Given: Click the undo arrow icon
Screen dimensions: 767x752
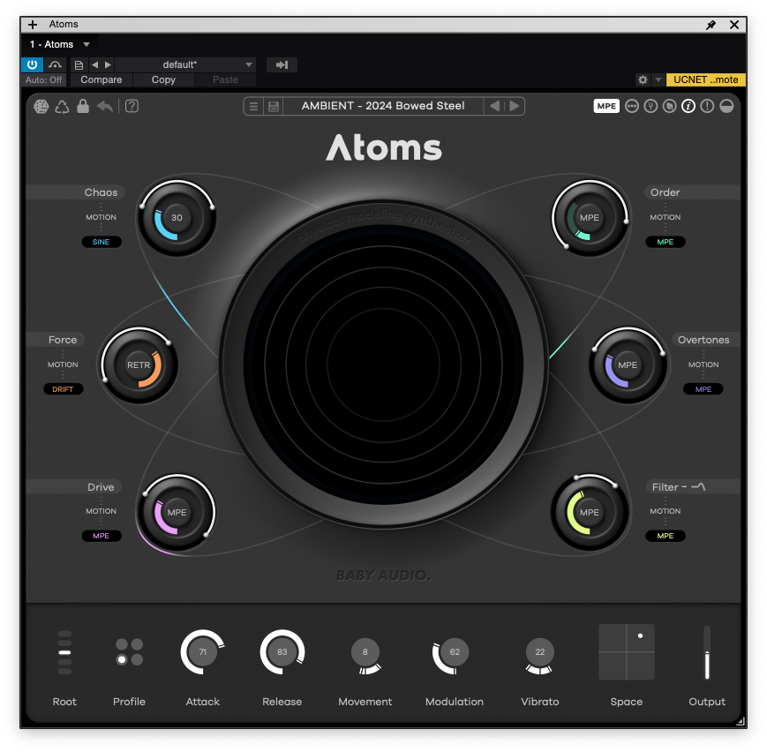Looking at the screenshot, I should click(x=105, y=106).
